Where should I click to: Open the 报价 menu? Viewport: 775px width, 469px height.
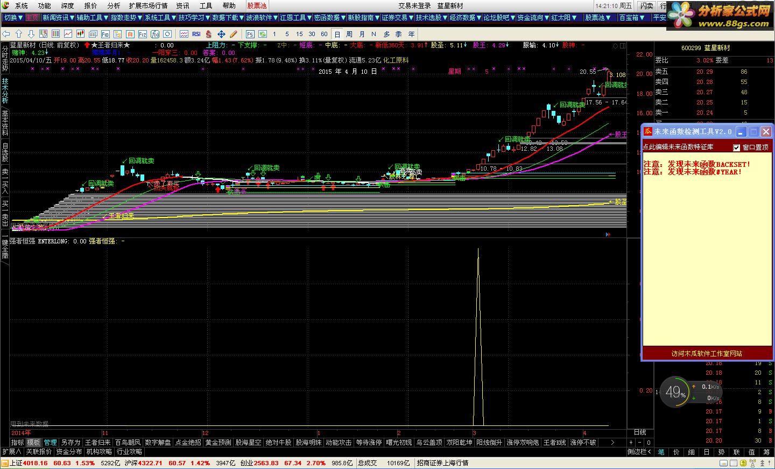[x=91, y=6]
